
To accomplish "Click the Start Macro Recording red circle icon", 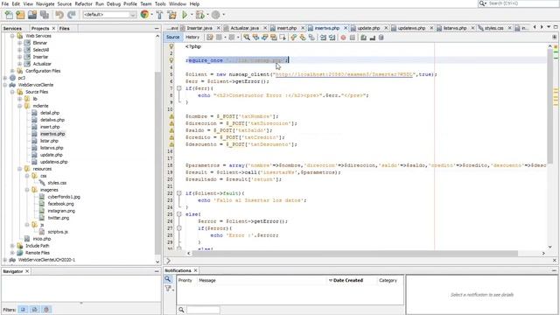I will click(x=343, y=37).
